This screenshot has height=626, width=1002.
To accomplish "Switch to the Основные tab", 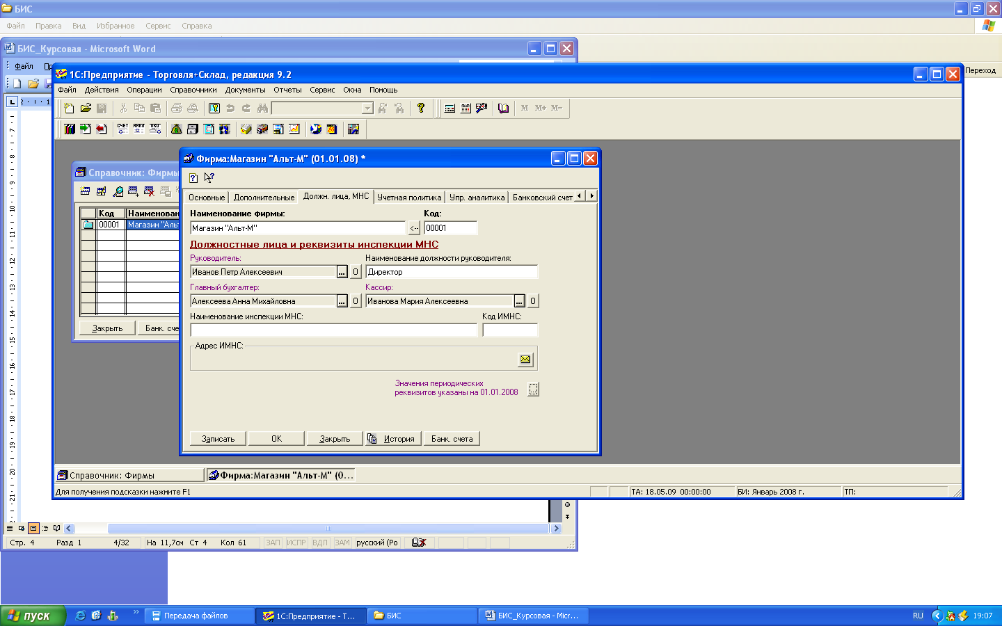I will [x=207, y=198].
